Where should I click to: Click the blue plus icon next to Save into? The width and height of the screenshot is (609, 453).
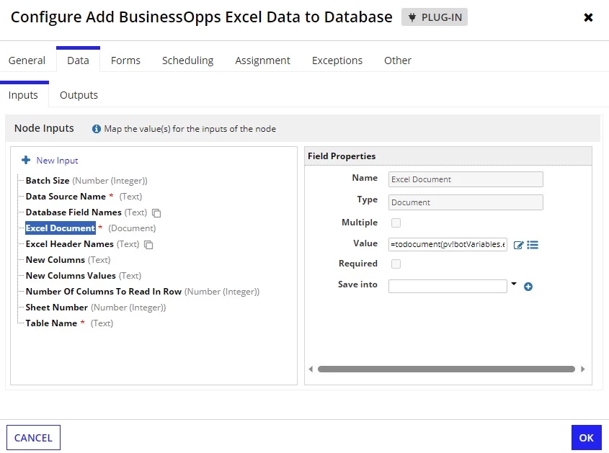(528, 287)
